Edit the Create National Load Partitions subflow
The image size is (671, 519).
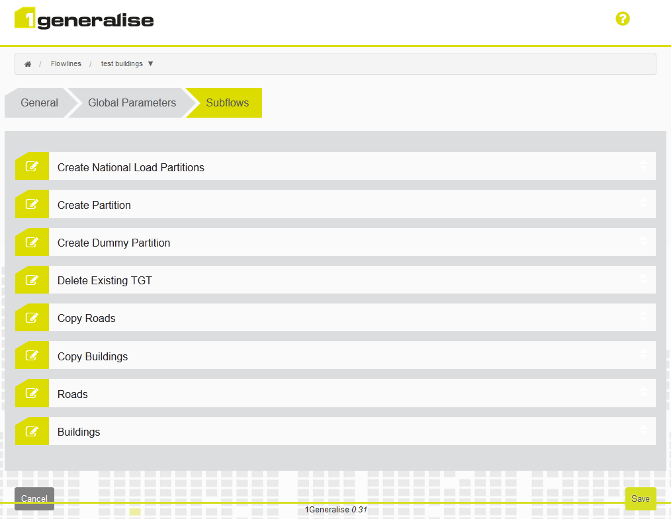(x=32, y=166)
